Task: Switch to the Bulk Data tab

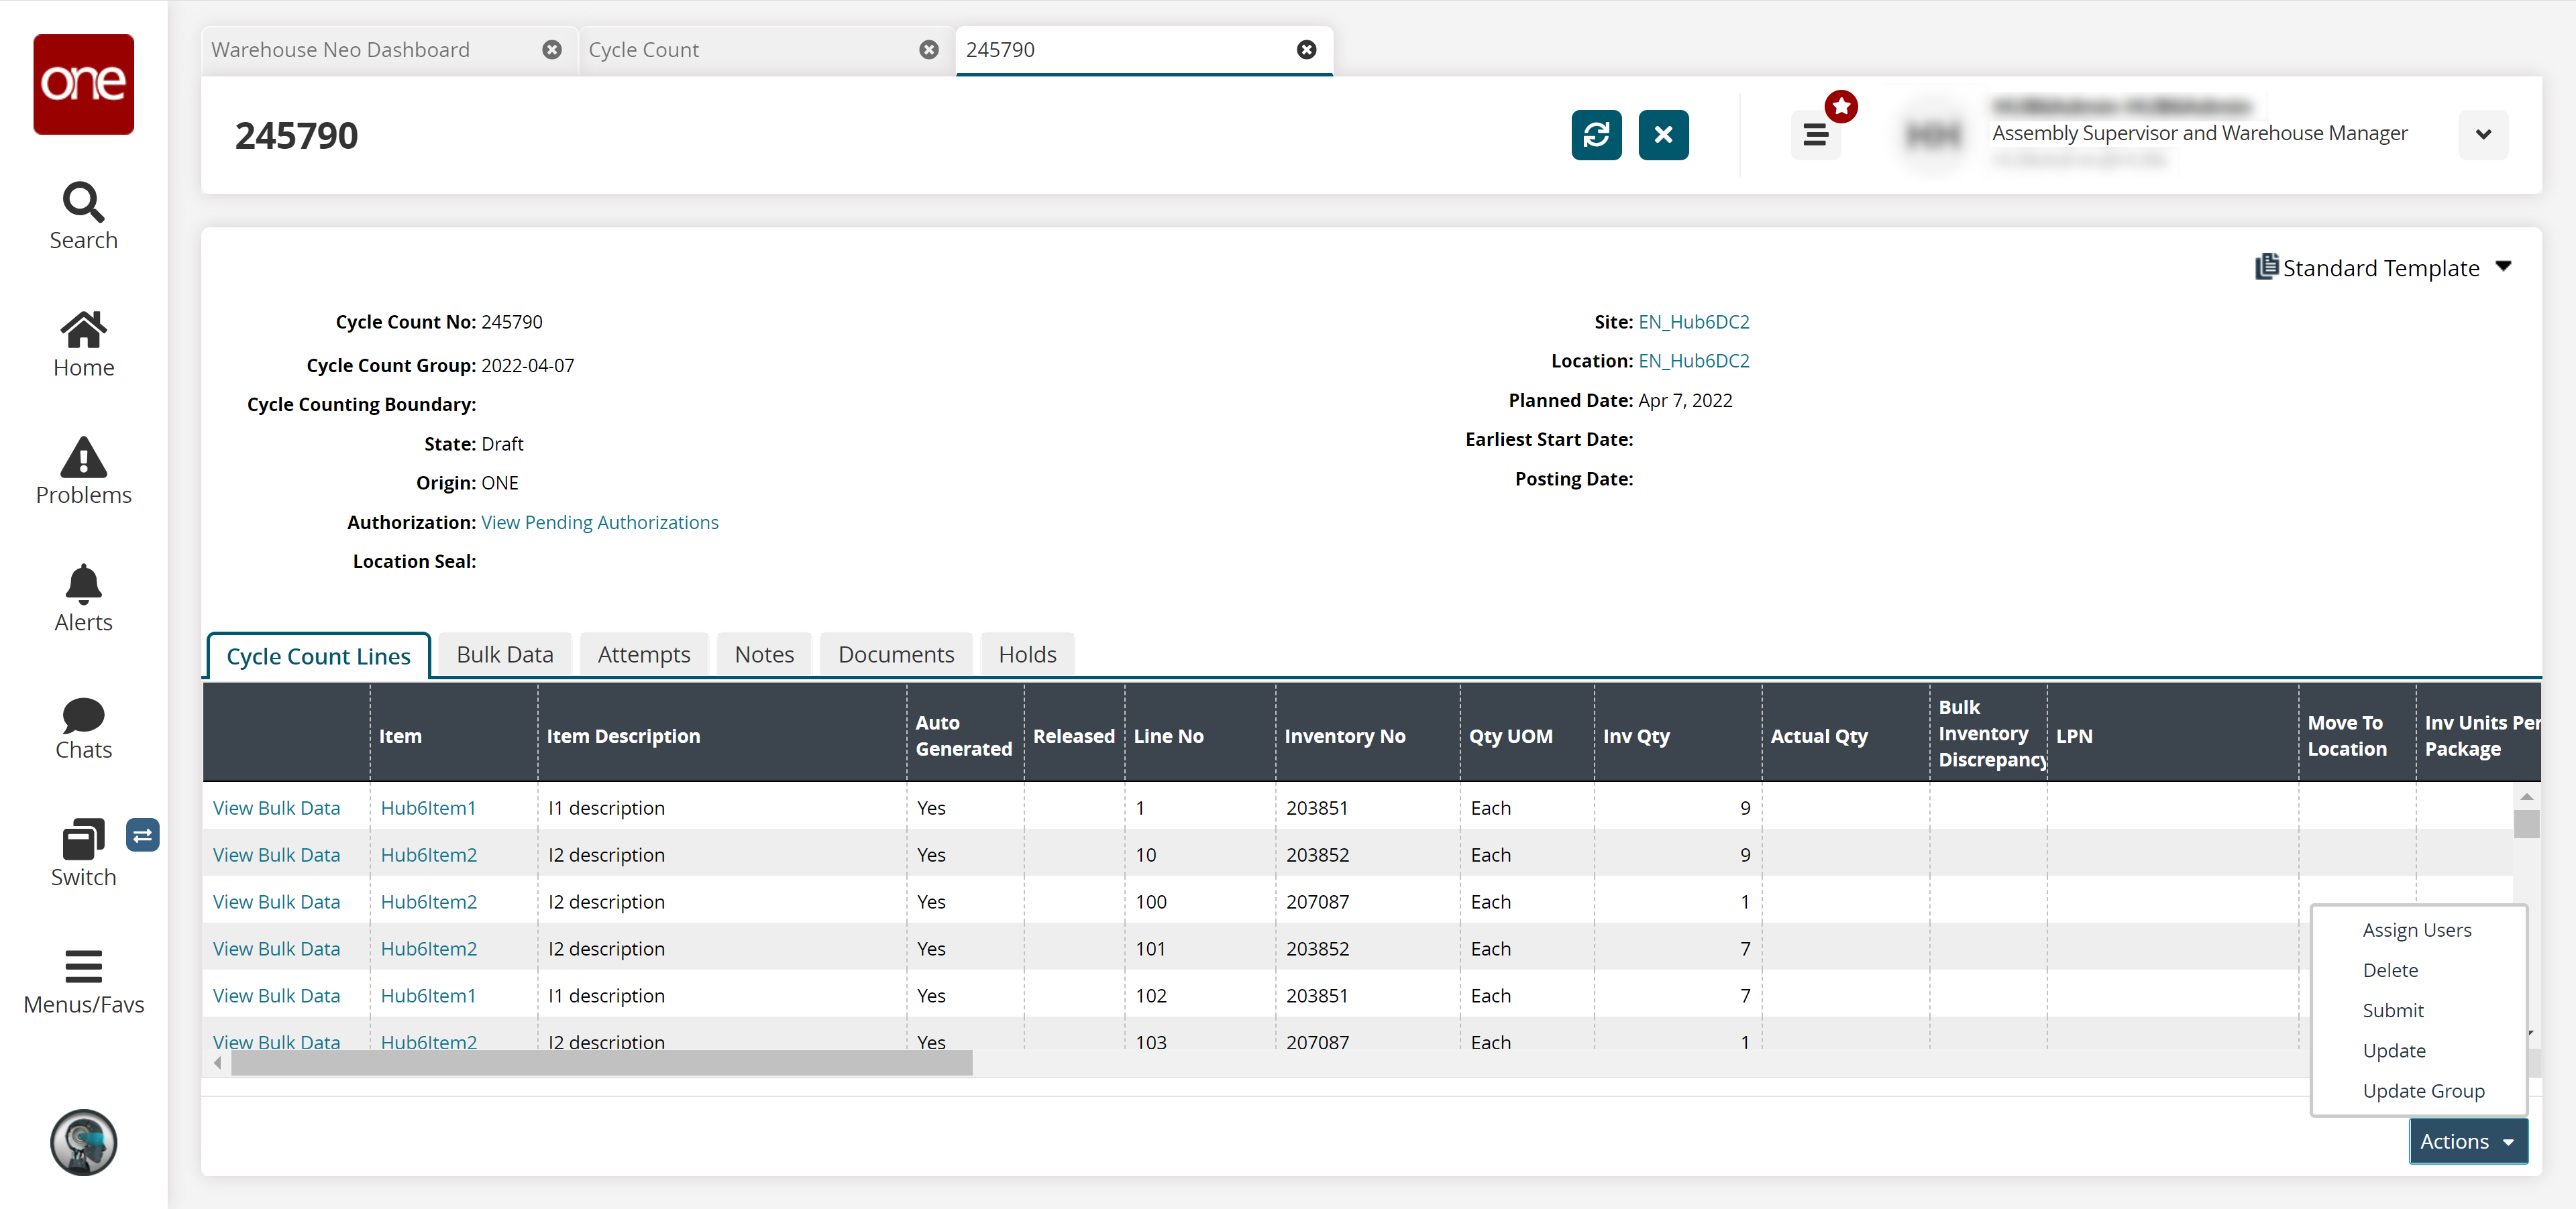Action: click(504, 654)
